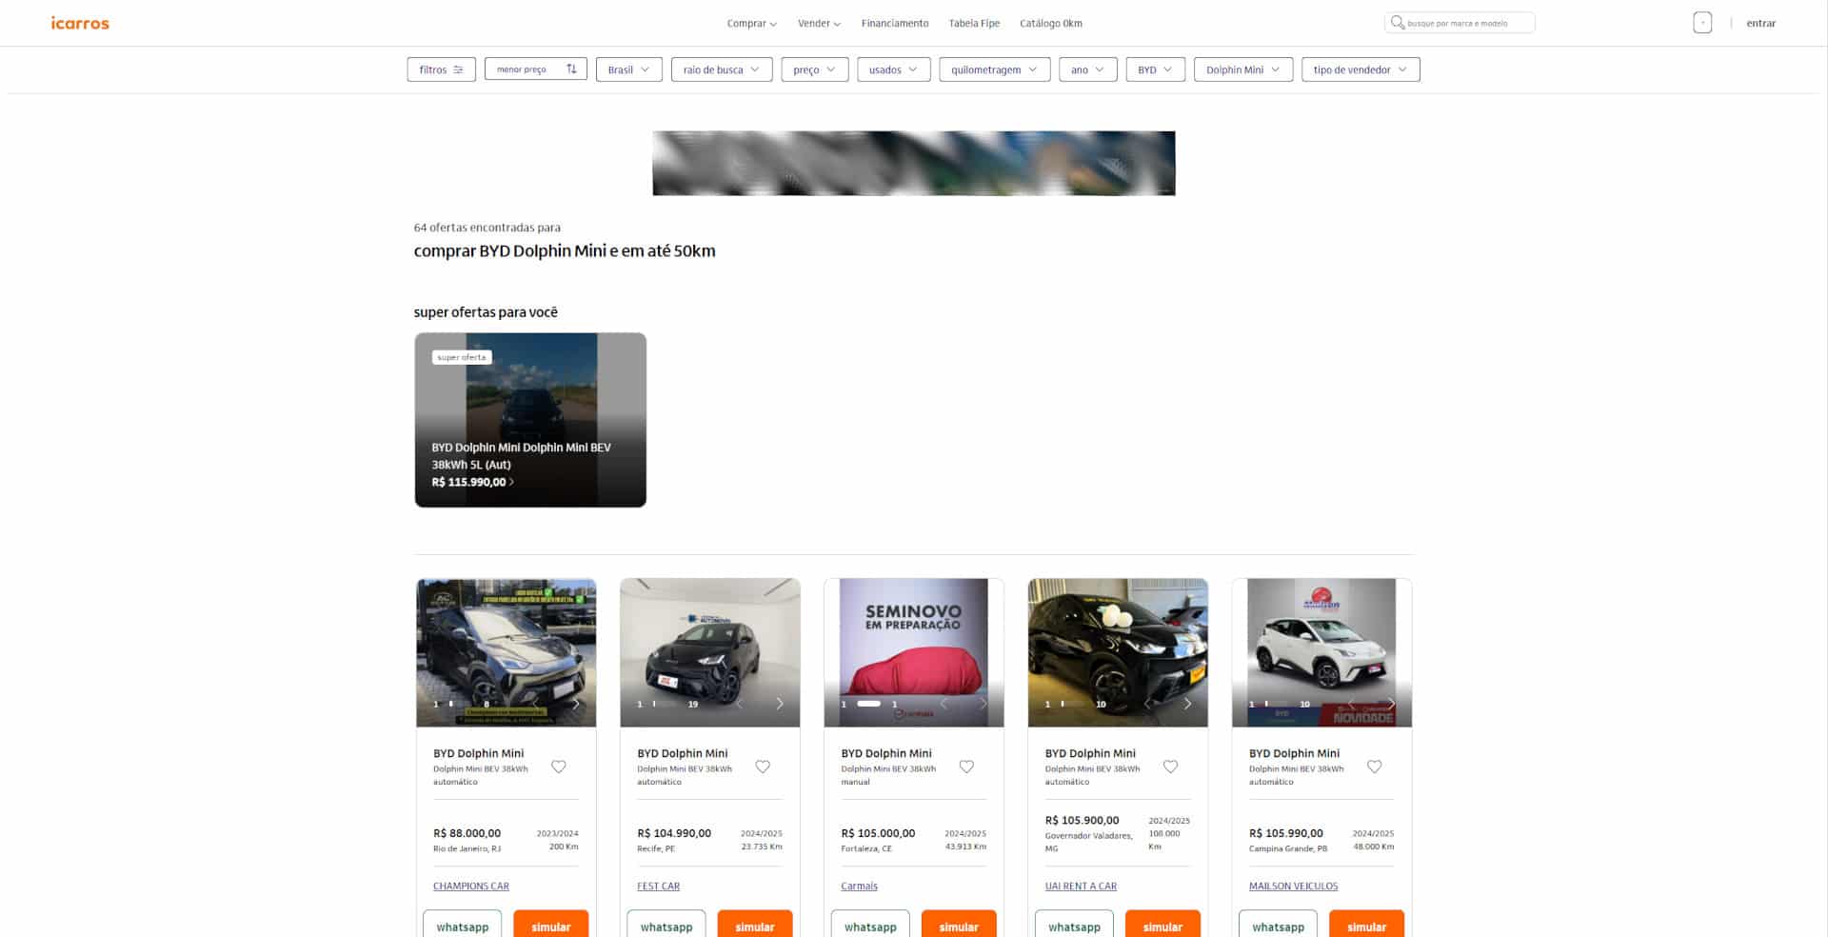Favorite the Recife listing with heart icon
The width and height of the screenshot is (1828, 937).
[763, 767]
